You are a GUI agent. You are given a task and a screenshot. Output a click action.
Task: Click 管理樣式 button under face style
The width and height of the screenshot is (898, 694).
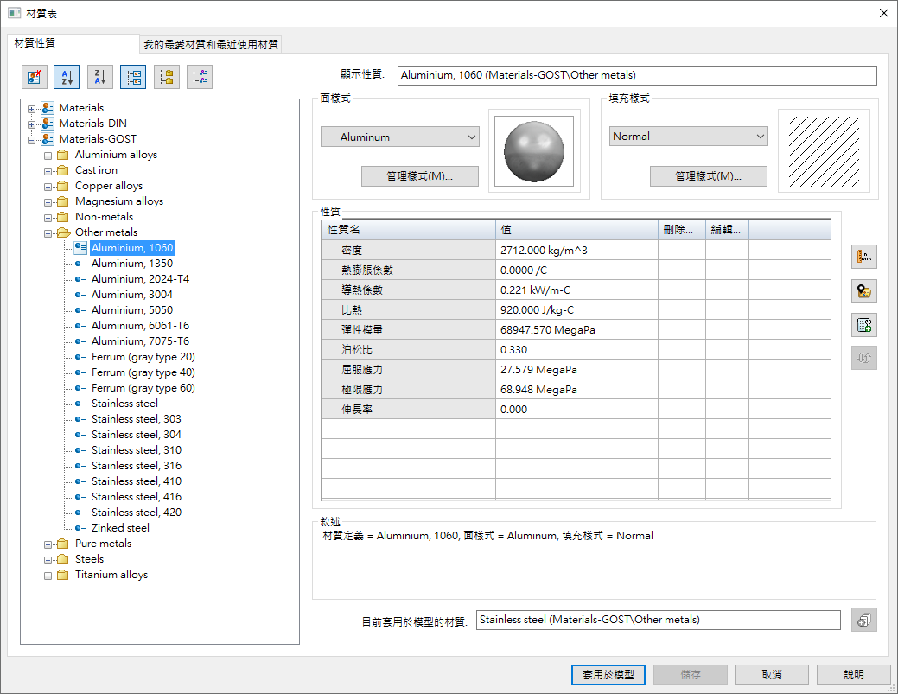419,176
